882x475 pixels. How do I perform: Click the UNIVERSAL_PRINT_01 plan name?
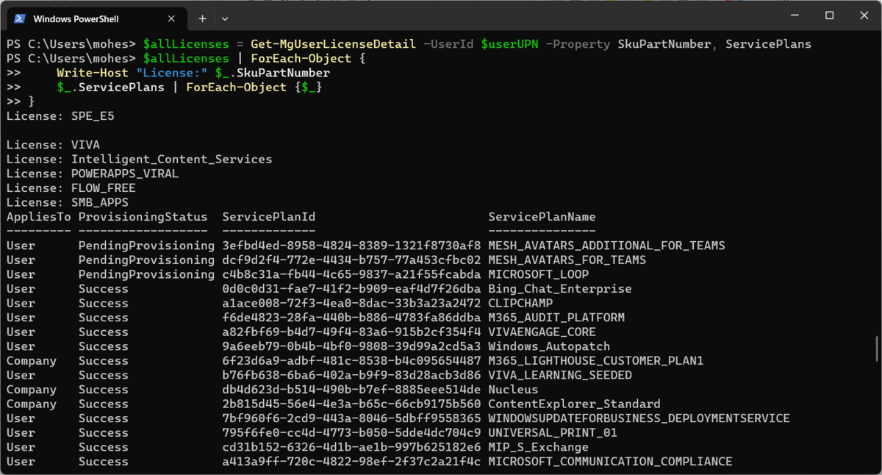point(553,433)
